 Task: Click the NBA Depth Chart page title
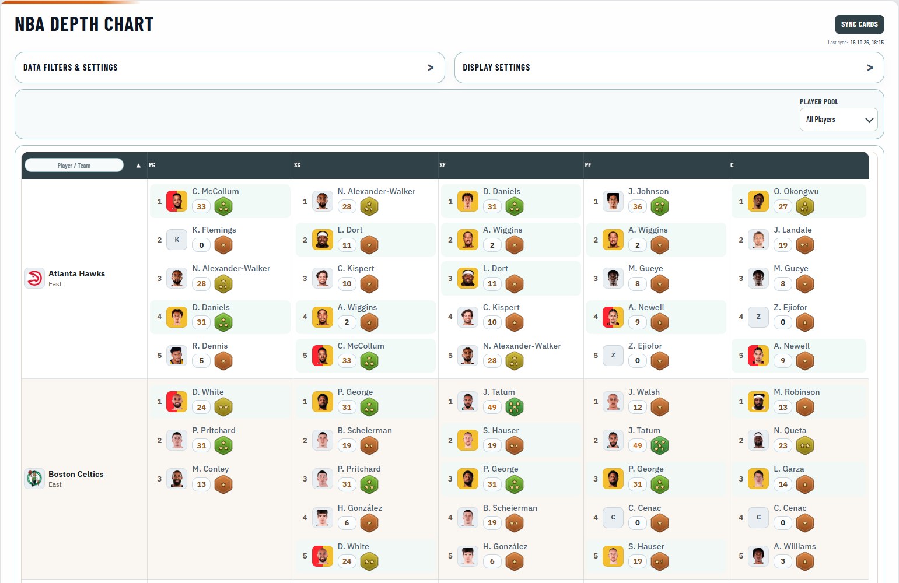point(84,24)
